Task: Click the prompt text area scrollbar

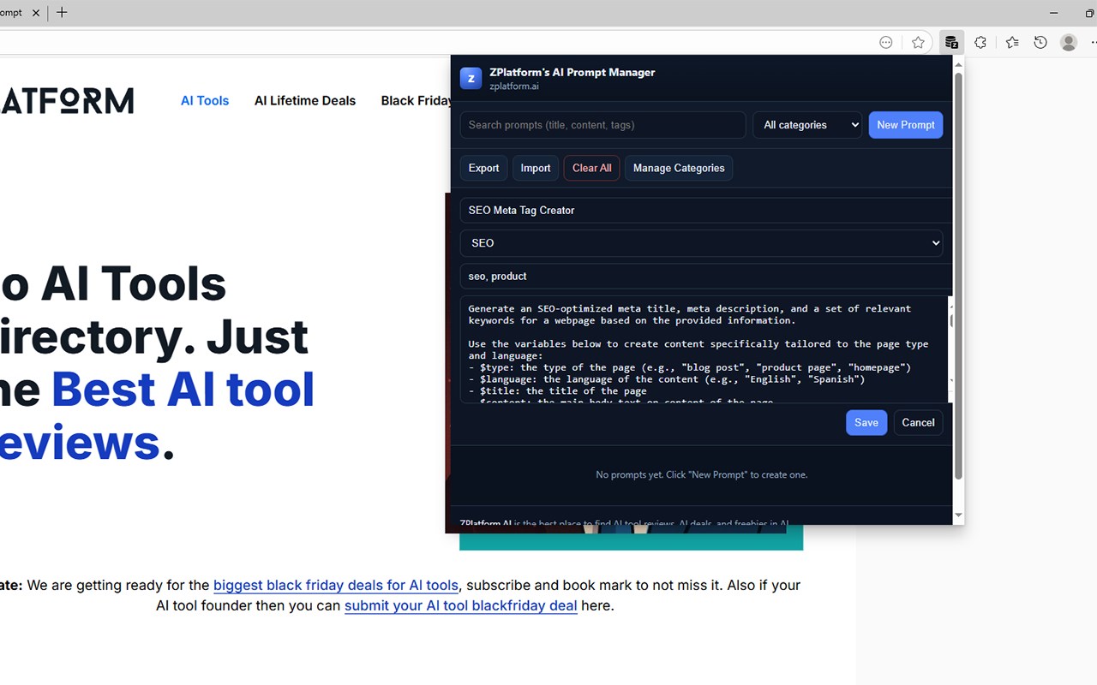Action: tap(950, 349)
